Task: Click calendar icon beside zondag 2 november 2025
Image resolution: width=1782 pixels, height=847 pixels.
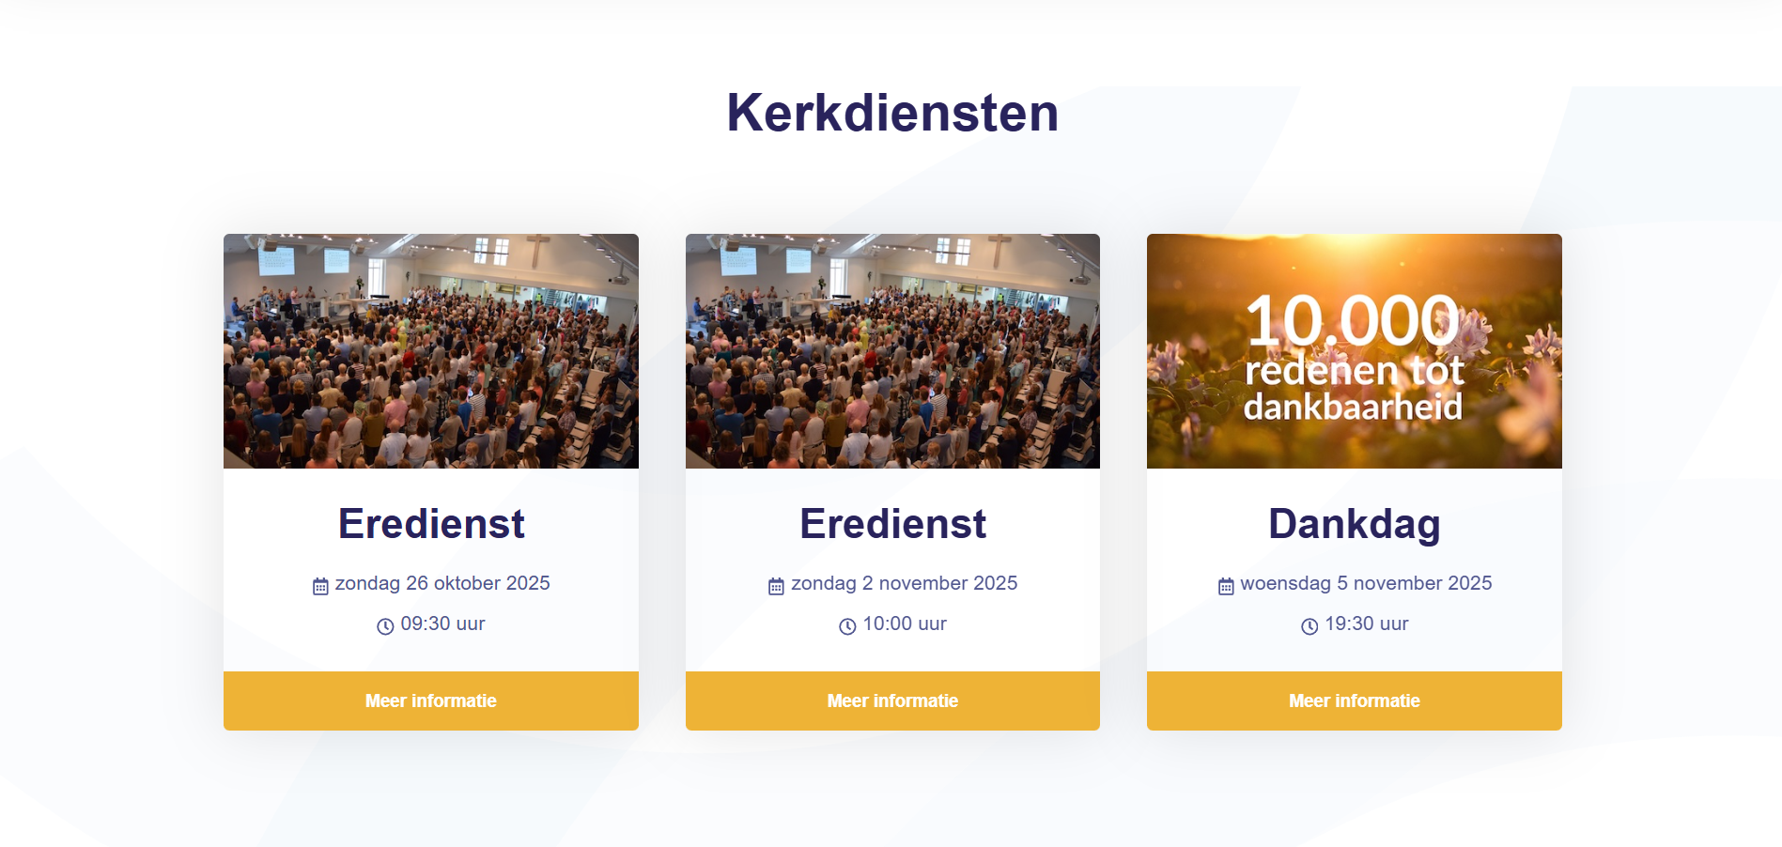Action: click(776, 586)
